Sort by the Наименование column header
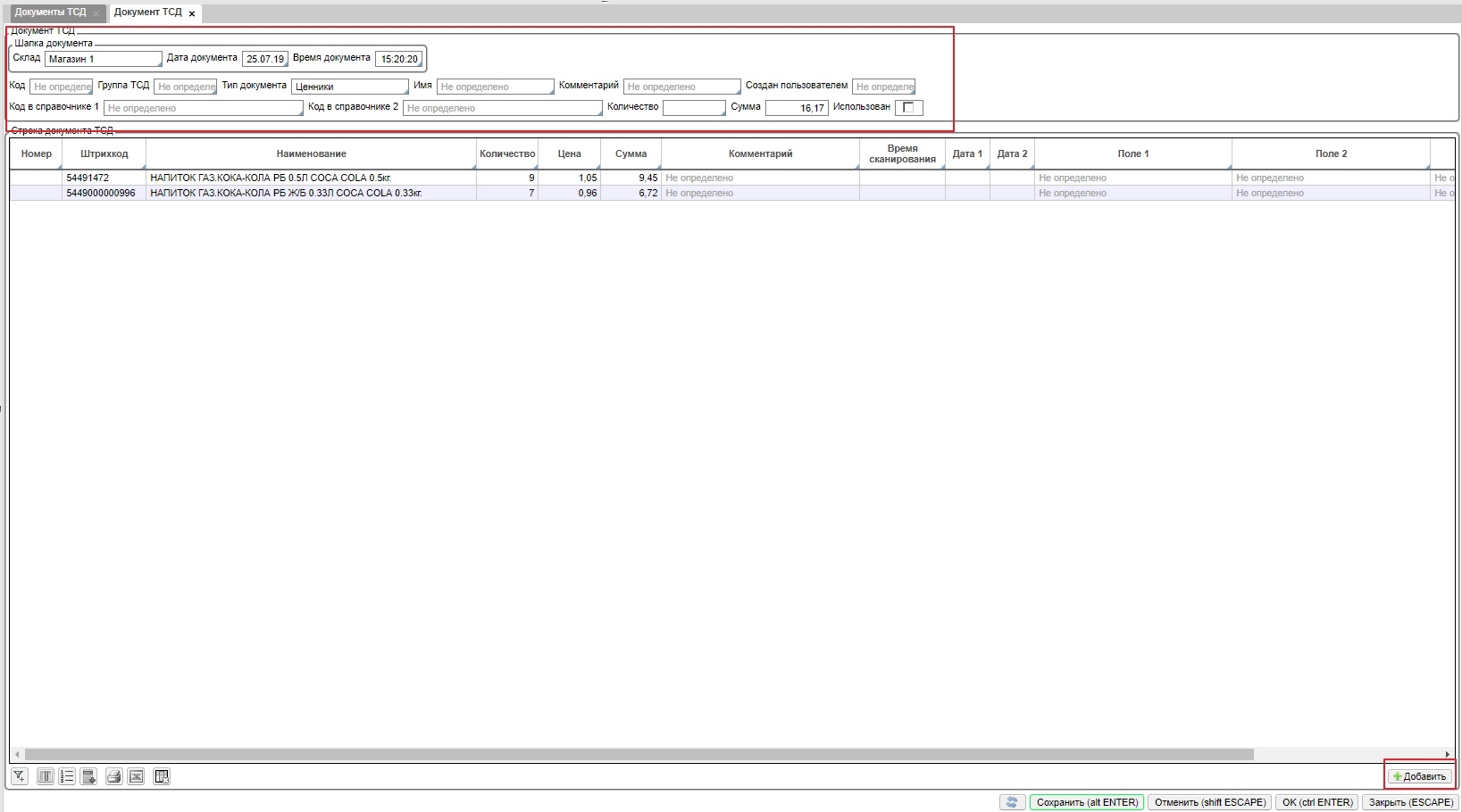Viewport: 1462px width, 812px height. click(x=311, y=153)
